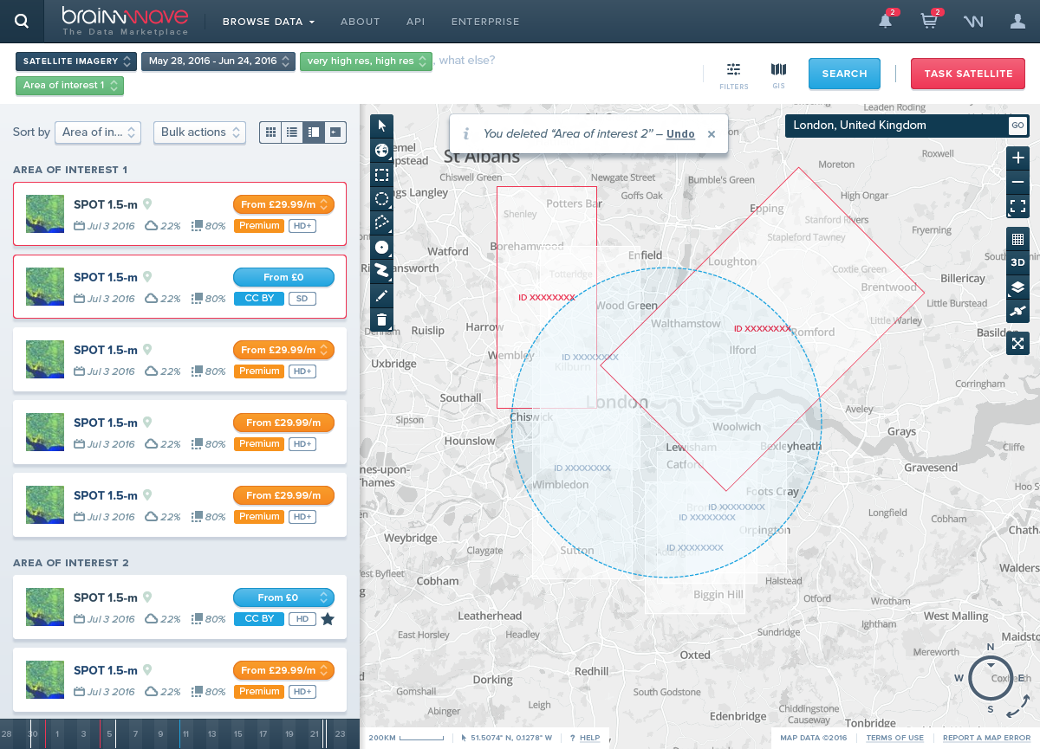Click the blue Search button
The width and height of the screenshot is (1040, 749).
pos(844,74)
